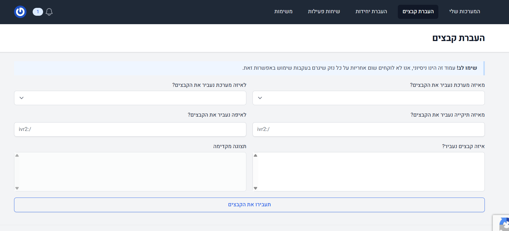Expand the source system dropdown

tap(368, 98)
